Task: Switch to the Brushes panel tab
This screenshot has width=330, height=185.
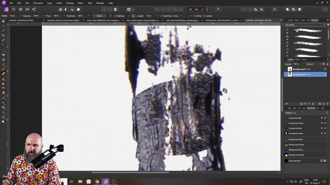Action: (x=315, y=21)
